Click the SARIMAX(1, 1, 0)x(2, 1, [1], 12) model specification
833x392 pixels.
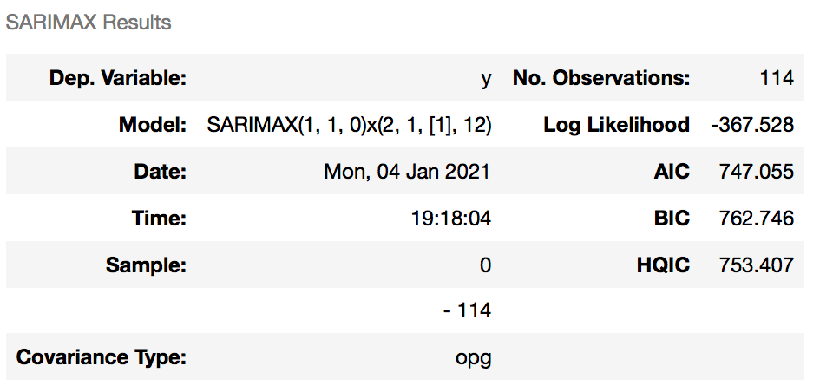pyautogui.click(x=350, y=125)
